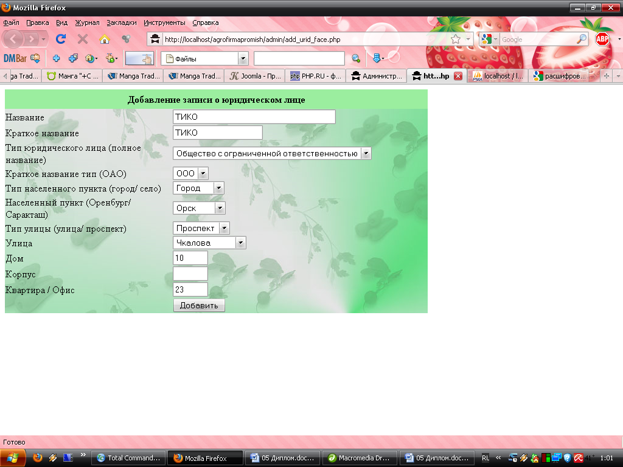Open the legal entity type dropdown
623x467 pixels.
[272, 153]
